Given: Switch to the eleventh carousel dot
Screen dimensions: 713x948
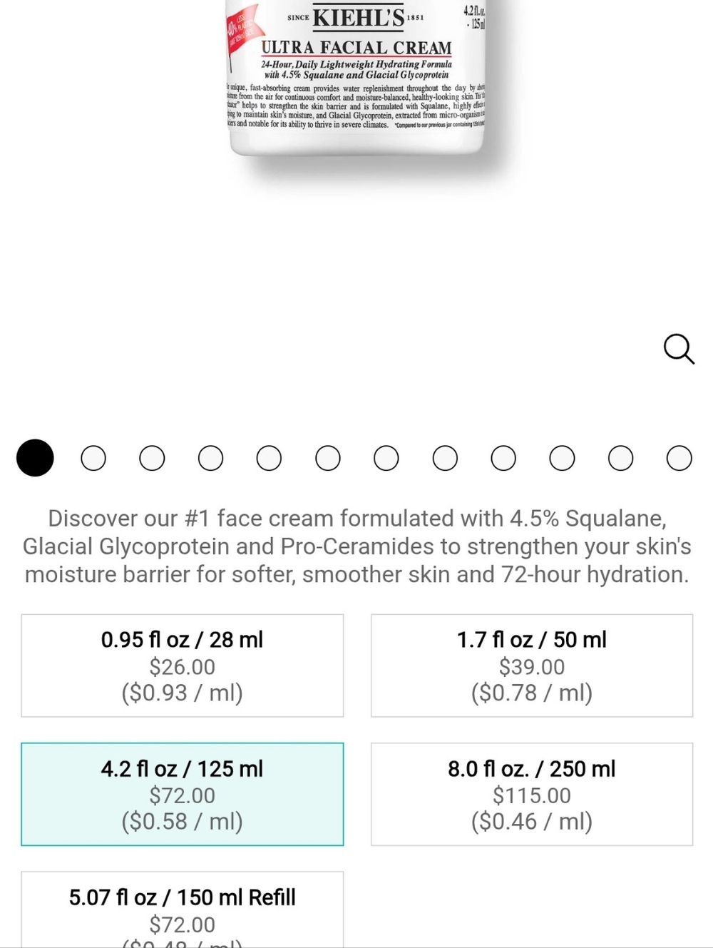Looking at the screenshot, I should (x=620, y=458).
